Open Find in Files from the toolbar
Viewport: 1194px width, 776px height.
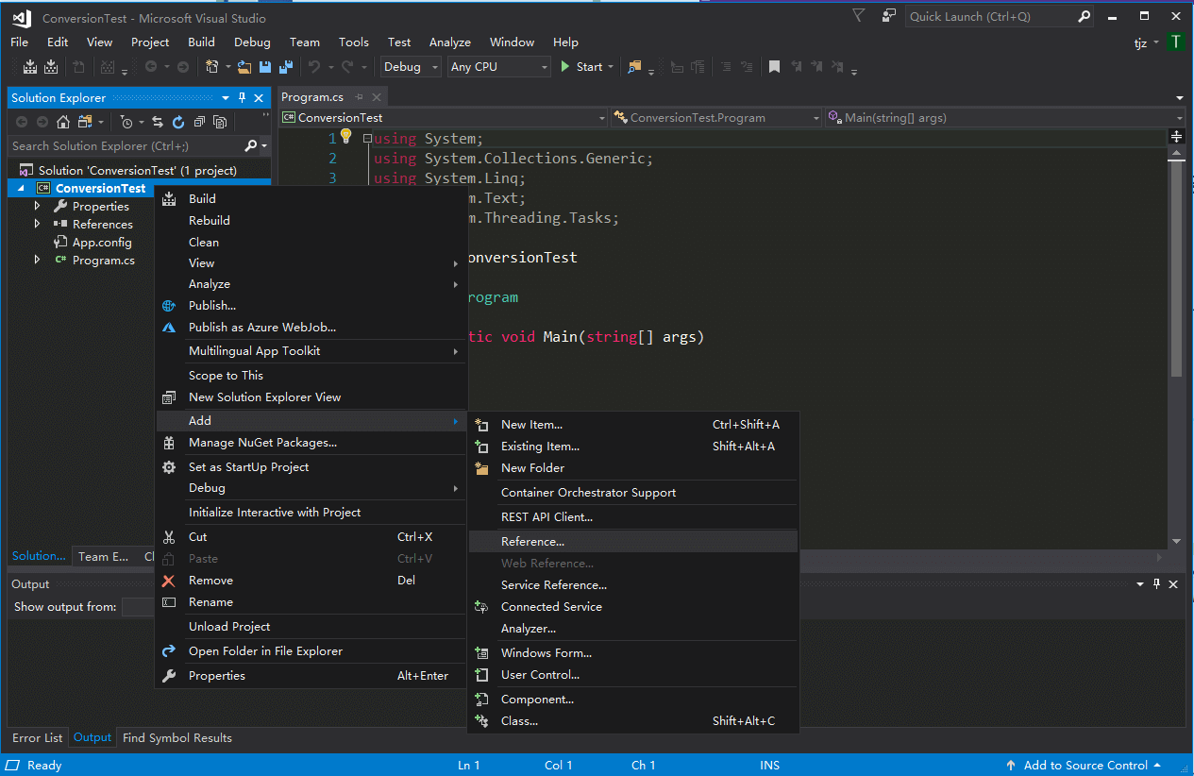634,67
